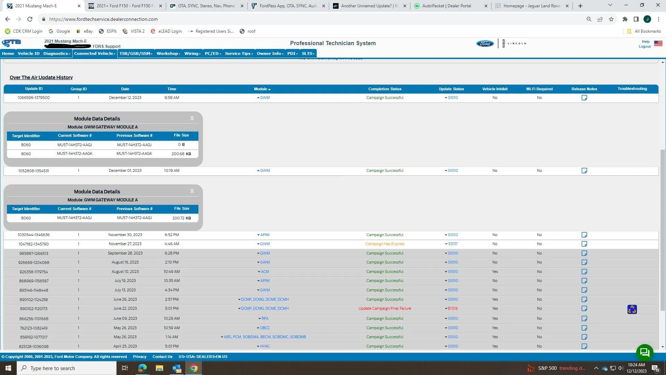
Task: Sort table by Module column
Action: (262, 89)
